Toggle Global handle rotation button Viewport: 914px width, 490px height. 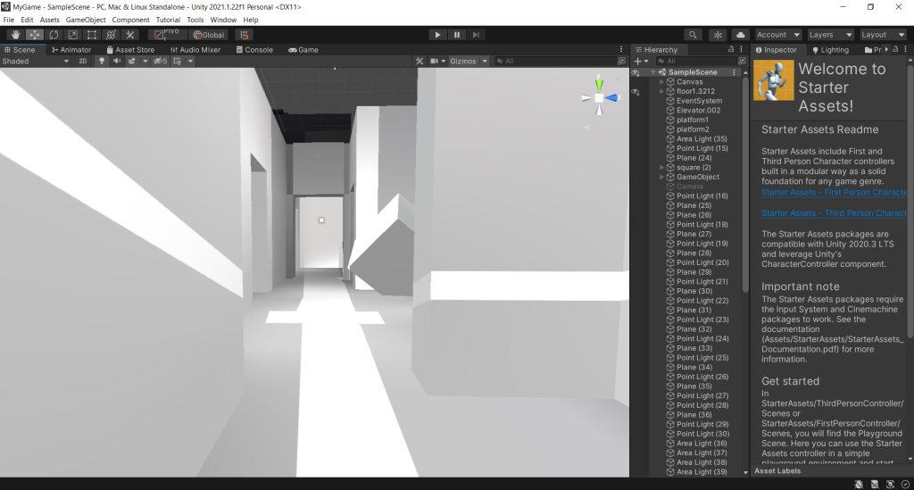point(210,35)
